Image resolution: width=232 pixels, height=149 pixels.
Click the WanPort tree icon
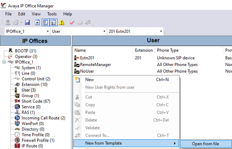[x=17, y=124]
